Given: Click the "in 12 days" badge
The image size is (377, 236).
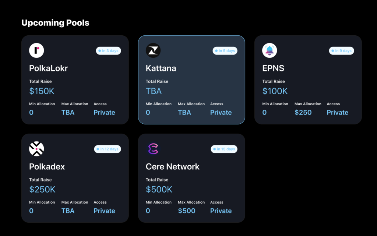Looking at the screenshot, I should tap(108, 149).
